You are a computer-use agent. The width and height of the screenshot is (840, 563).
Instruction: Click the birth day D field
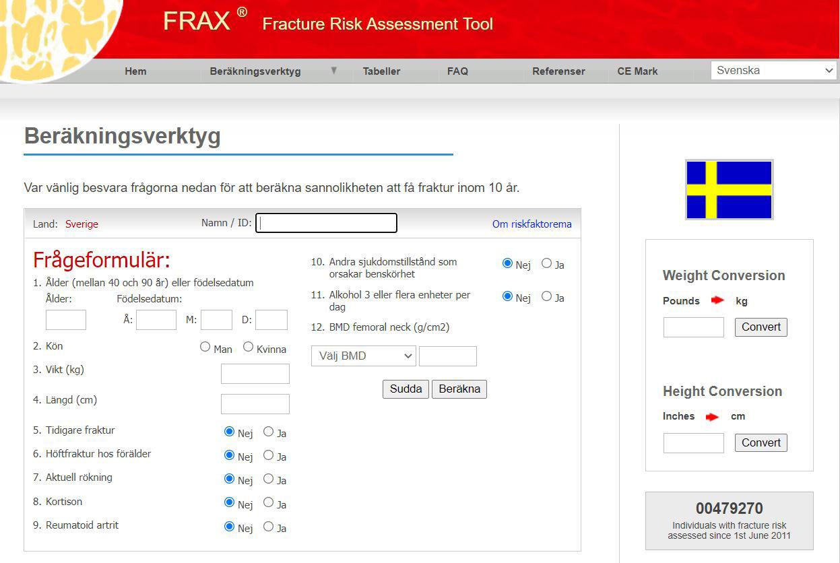click(x=271, y=319)
